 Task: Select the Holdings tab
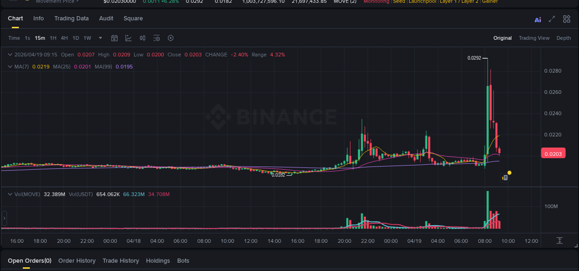tap(158, 260)
